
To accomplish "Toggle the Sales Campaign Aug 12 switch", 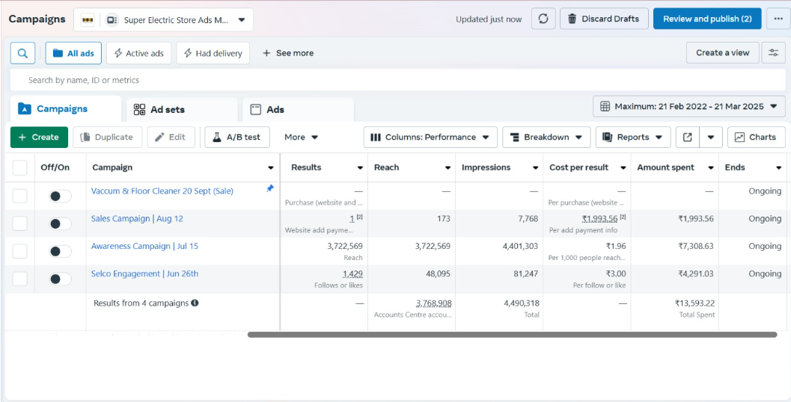I will point(60,223).
